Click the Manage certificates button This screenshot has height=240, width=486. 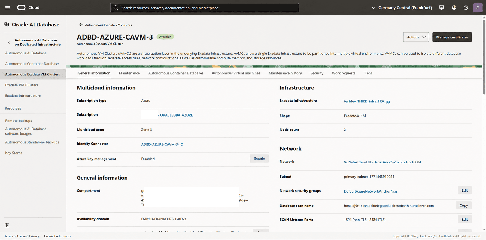(452, 37)
